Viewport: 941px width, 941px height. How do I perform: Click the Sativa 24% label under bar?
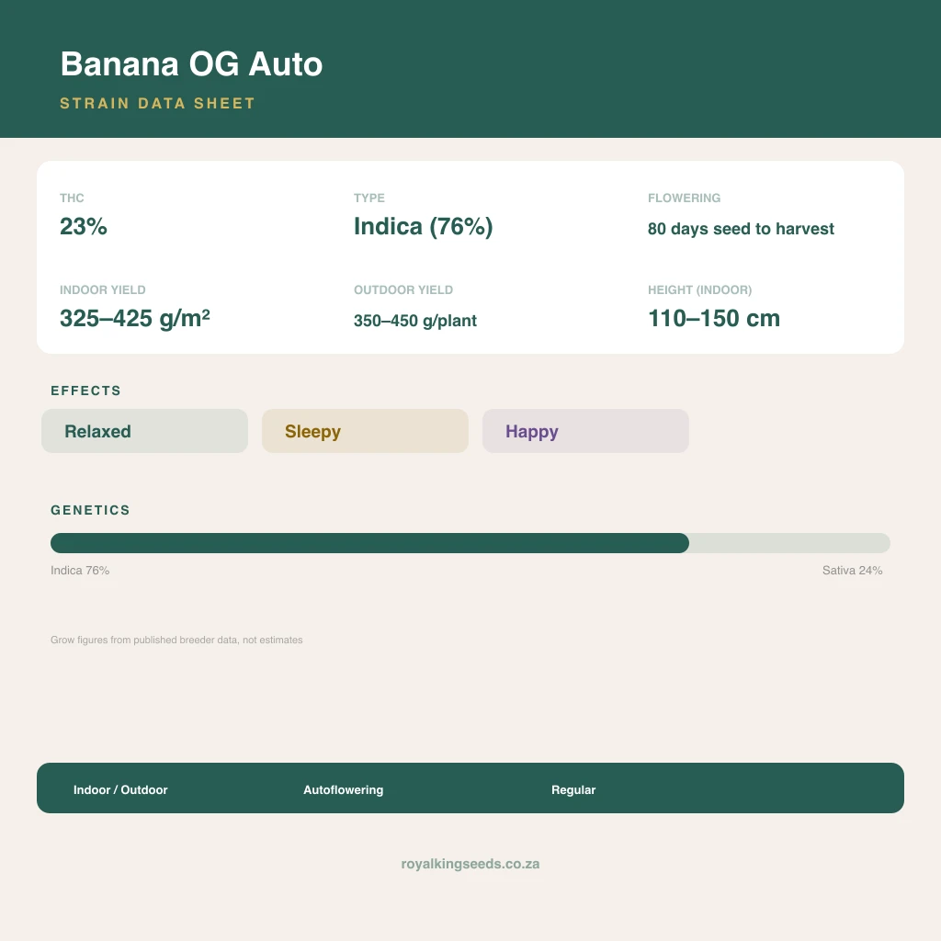(852, 570)
